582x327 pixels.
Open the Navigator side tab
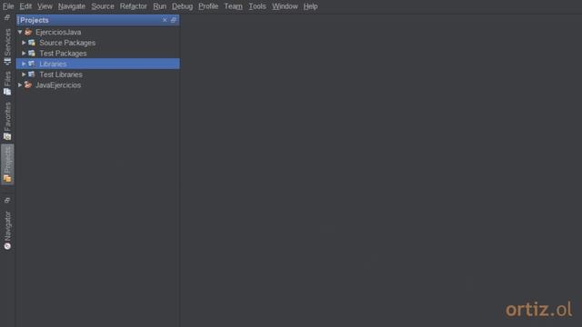click(x=7, y=230)
